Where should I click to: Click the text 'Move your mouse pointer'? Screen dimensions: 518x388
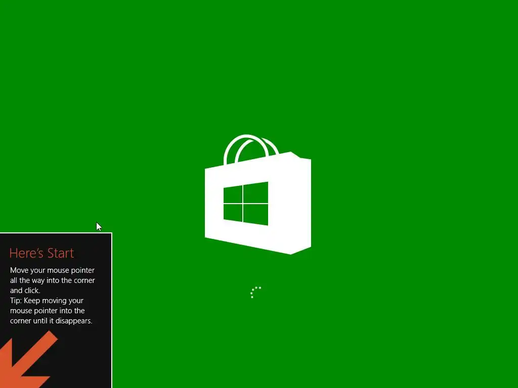click(52, 270)
